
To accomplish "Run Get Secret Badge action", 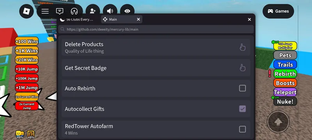I will 156,68.
